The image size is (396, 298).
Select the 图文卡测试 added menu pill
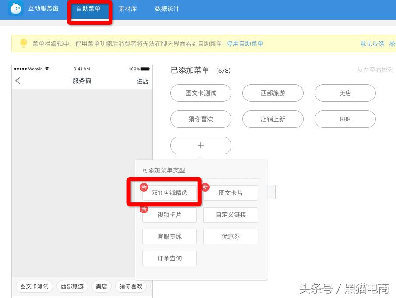pyautogui.click(x=201, y=93)
